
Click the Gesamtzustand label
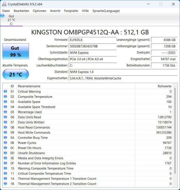click(x=15, y=40)
